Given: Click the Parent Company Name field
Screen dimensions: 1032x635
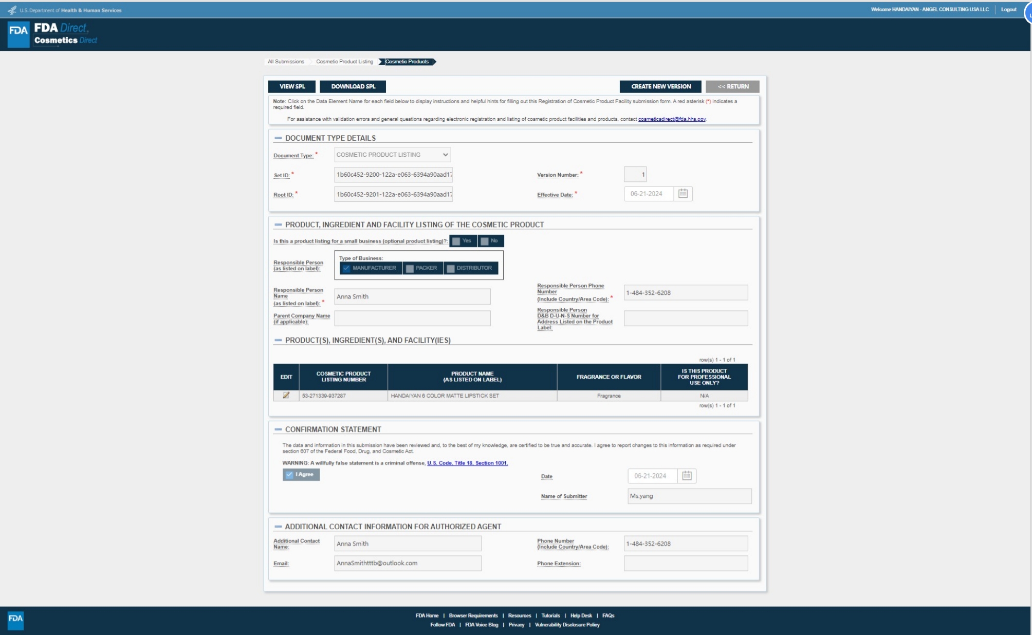Looking at the screenshot, I should [412, 319].
